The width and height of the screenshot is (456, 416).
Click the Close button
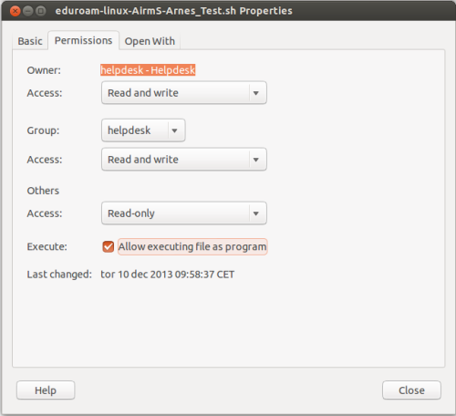(411, 390)
